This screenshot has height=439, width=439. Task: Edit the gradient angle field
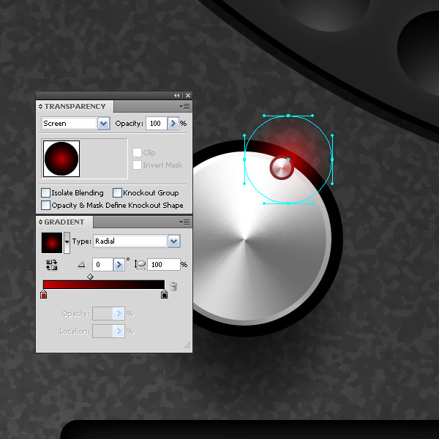(x=102, y=265)
